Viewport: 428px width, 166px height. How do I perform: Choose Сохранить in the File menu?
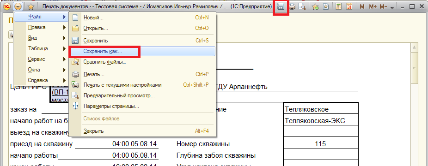coord(142,41)
